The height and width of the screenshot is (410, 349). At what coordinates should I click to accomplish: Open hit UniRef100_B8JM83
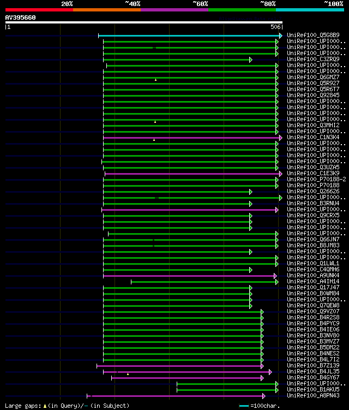click(313, 246)
